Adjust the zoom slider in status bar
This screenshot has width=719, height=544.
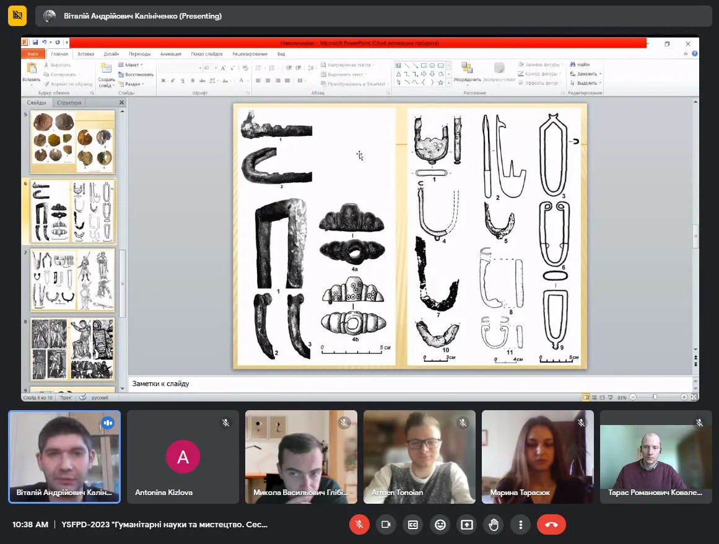tap(654, 397)
